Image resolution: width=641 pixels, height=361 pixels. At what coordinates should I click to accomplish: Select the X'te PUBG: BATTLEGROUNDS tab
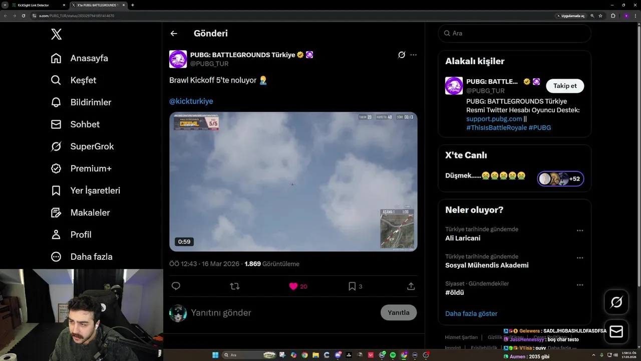[x=98, y=5]
